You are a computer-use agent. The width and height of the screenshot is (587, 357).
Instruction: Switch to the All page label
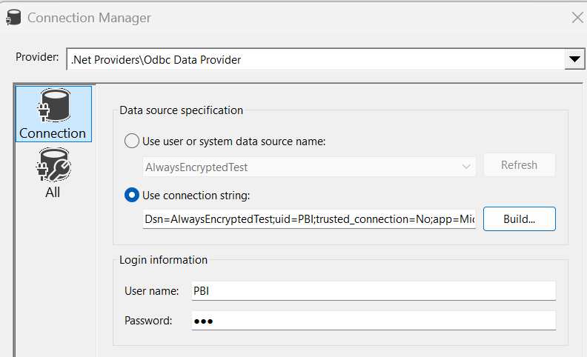click(53, 192)
